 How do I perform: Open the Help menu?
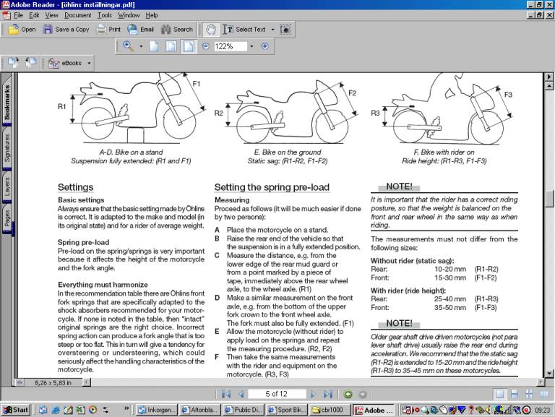[x=152, y=15]
